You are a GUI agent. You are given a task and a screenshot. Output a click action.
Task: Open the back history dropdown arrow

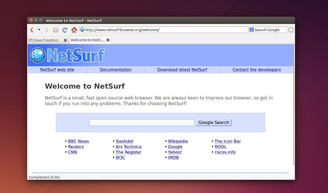[x=39, y=30]
